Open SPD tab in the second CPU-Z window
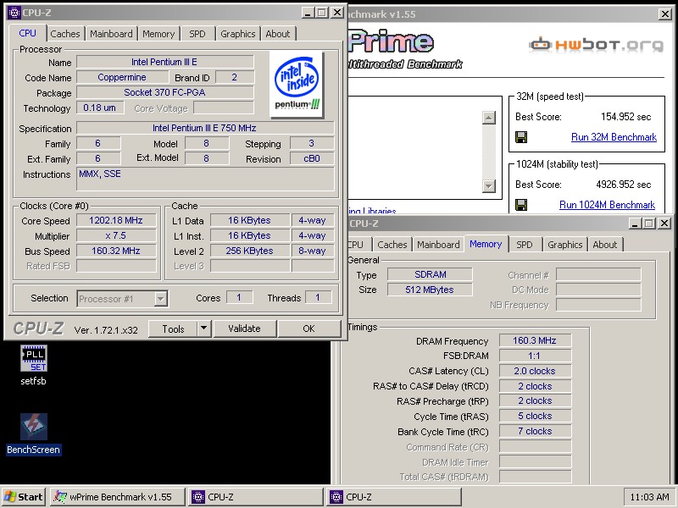The height and width of the screenshot is (508, 678). tap(524, 245)
